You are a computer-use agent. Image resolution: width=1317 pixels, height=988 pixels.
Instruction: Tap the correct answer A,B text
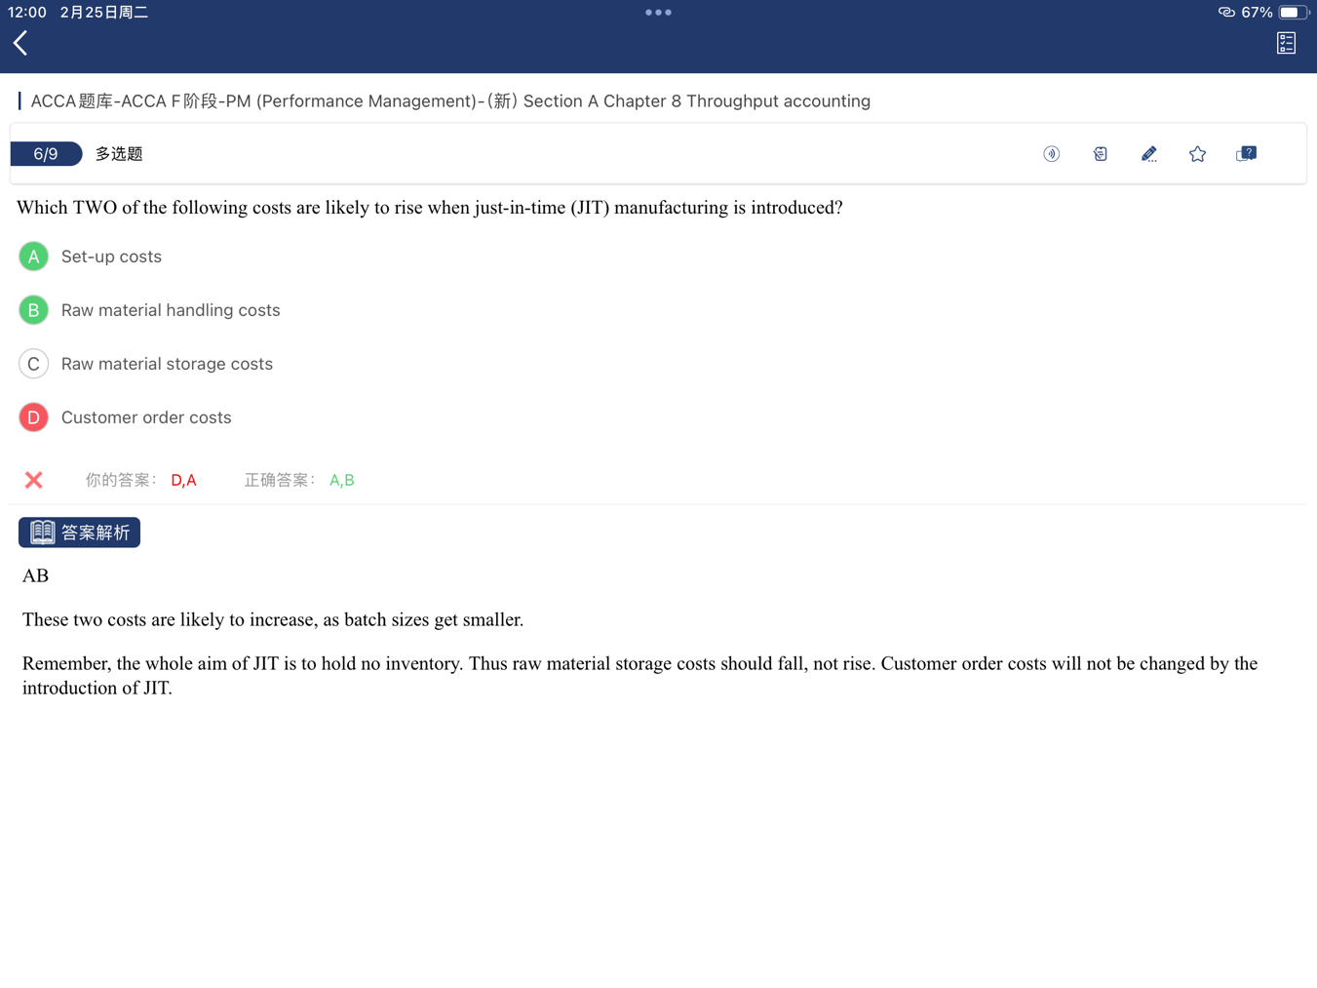(341, 480)
